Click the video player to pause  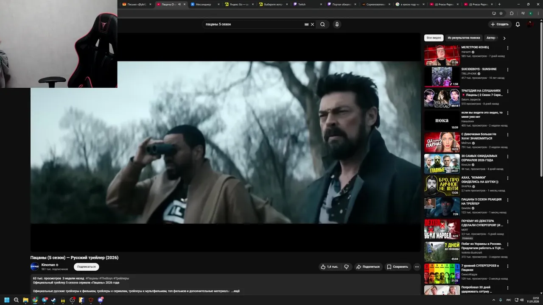pyautogui.click(x=225, y=142)
